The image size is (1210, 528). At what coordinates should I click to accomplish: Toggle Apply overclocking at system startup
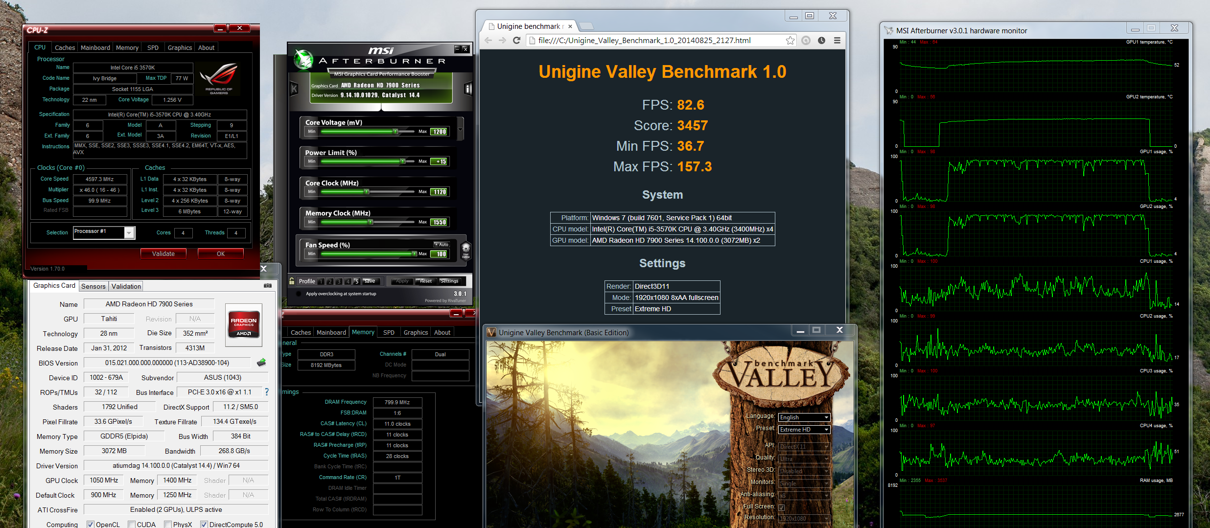coord(298,294)
